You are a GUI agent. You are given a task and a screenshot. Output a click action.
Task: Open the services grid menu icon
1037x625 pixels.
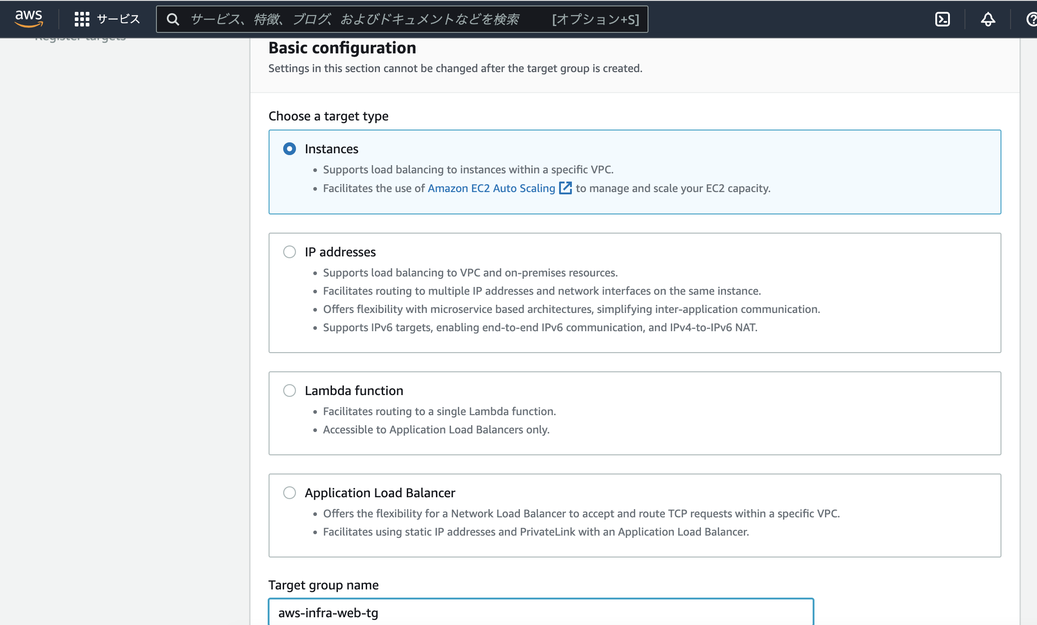click(x=82, y=19)
